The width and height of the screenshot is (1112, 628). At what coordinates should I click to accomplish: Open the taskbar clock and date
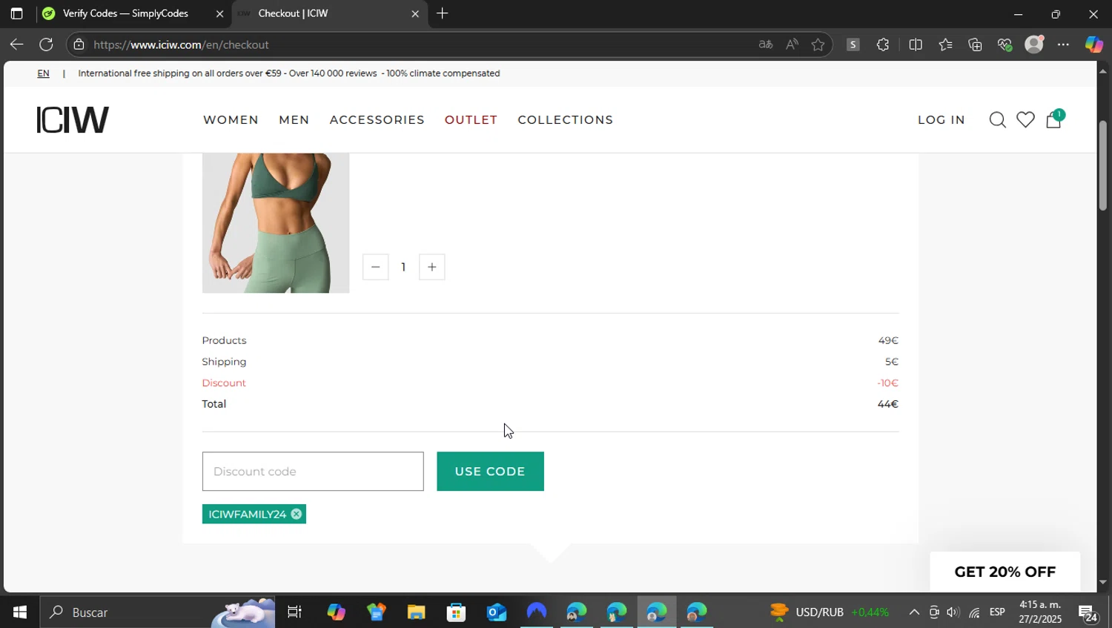[x=1040, y=612]
